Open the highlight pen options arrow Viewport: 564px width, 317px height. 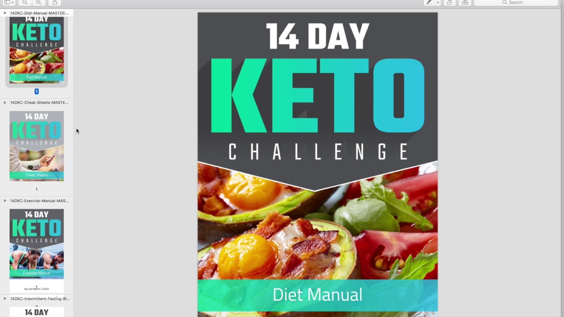point(438,3)
